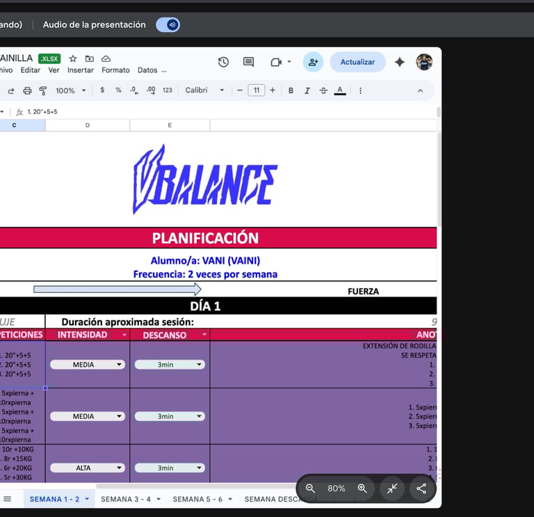Redo the last action
Screen dimensions: 534x517
point(11,90)
